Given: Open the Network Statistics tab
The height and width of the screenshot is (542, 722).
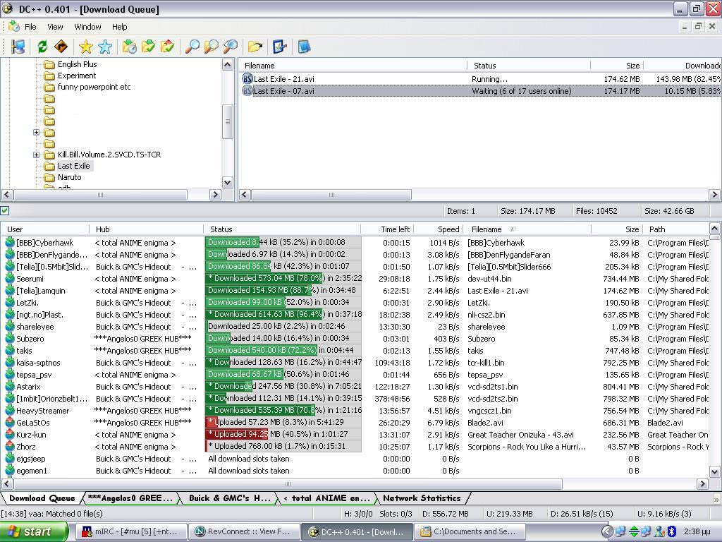Looking at the screenshot, I should 422,498.
